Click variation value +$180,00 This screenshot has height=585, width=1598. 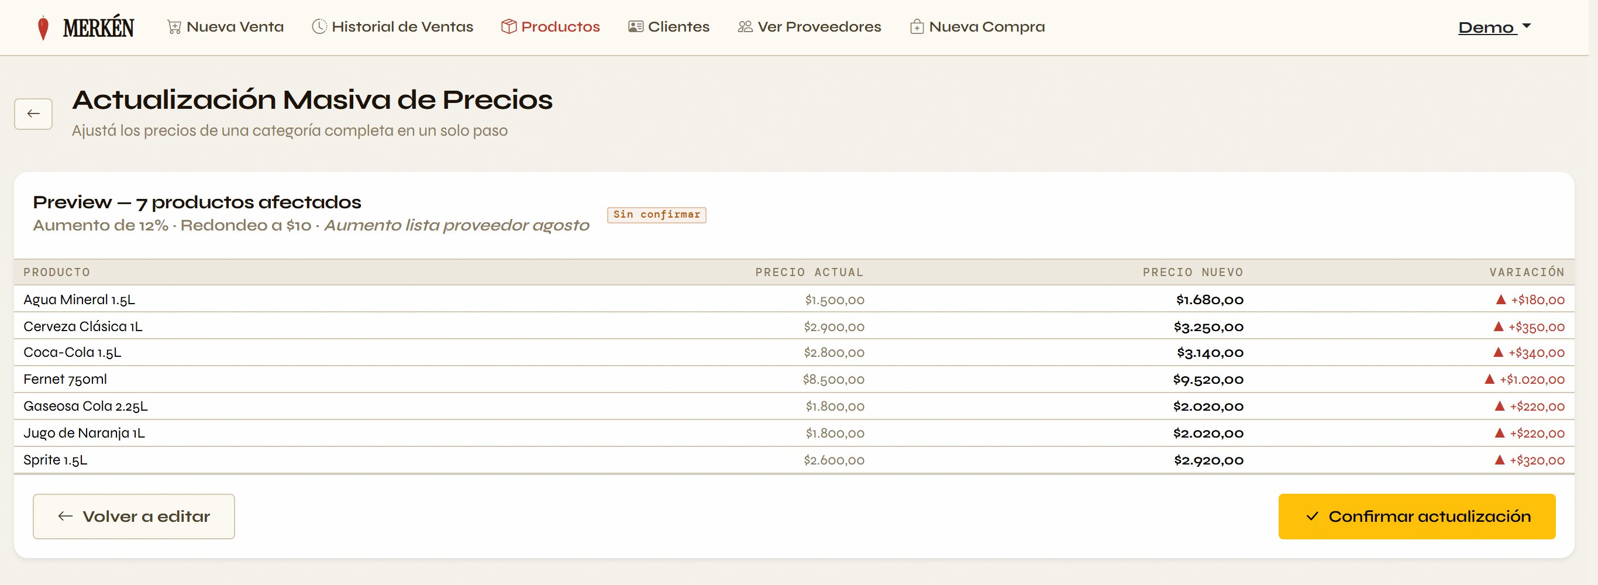click(1538, 300)
